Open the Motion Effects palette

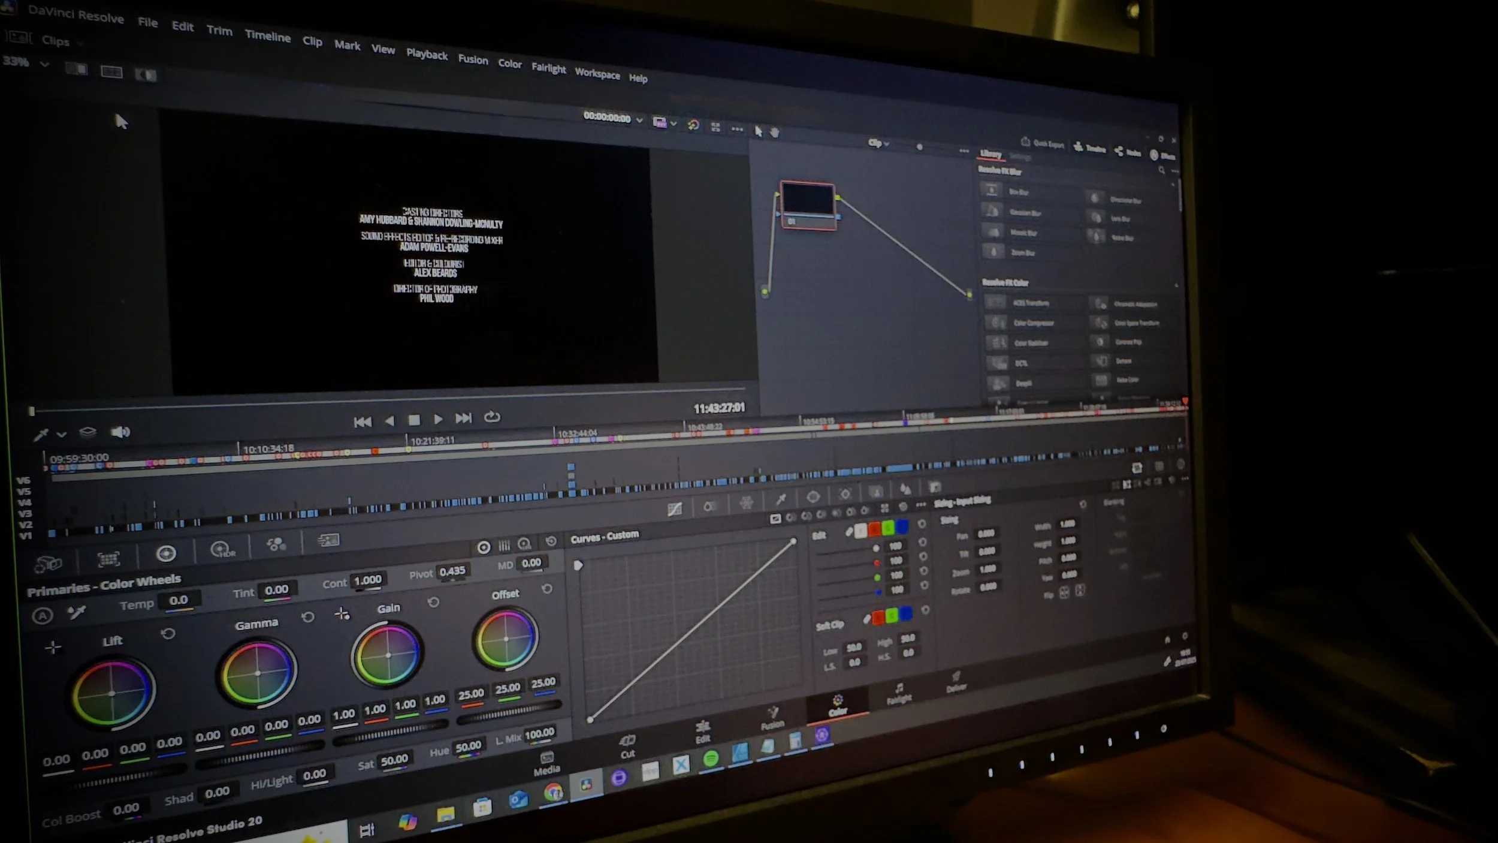(x=328, y=540)
